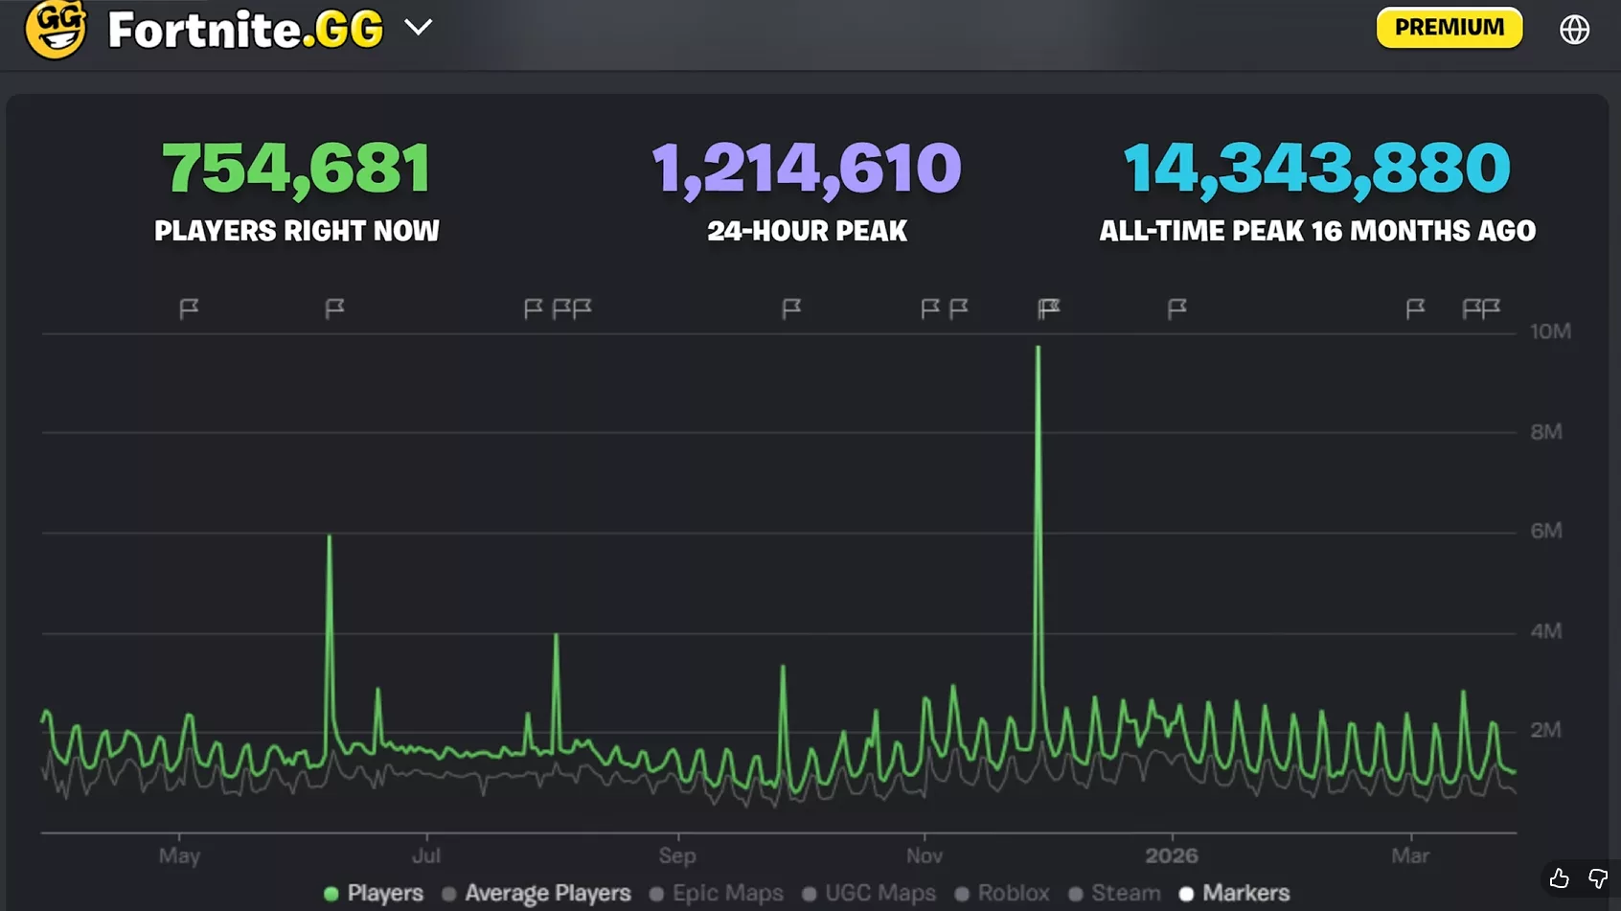Click the PREMIUM button

click(1448, 27)
